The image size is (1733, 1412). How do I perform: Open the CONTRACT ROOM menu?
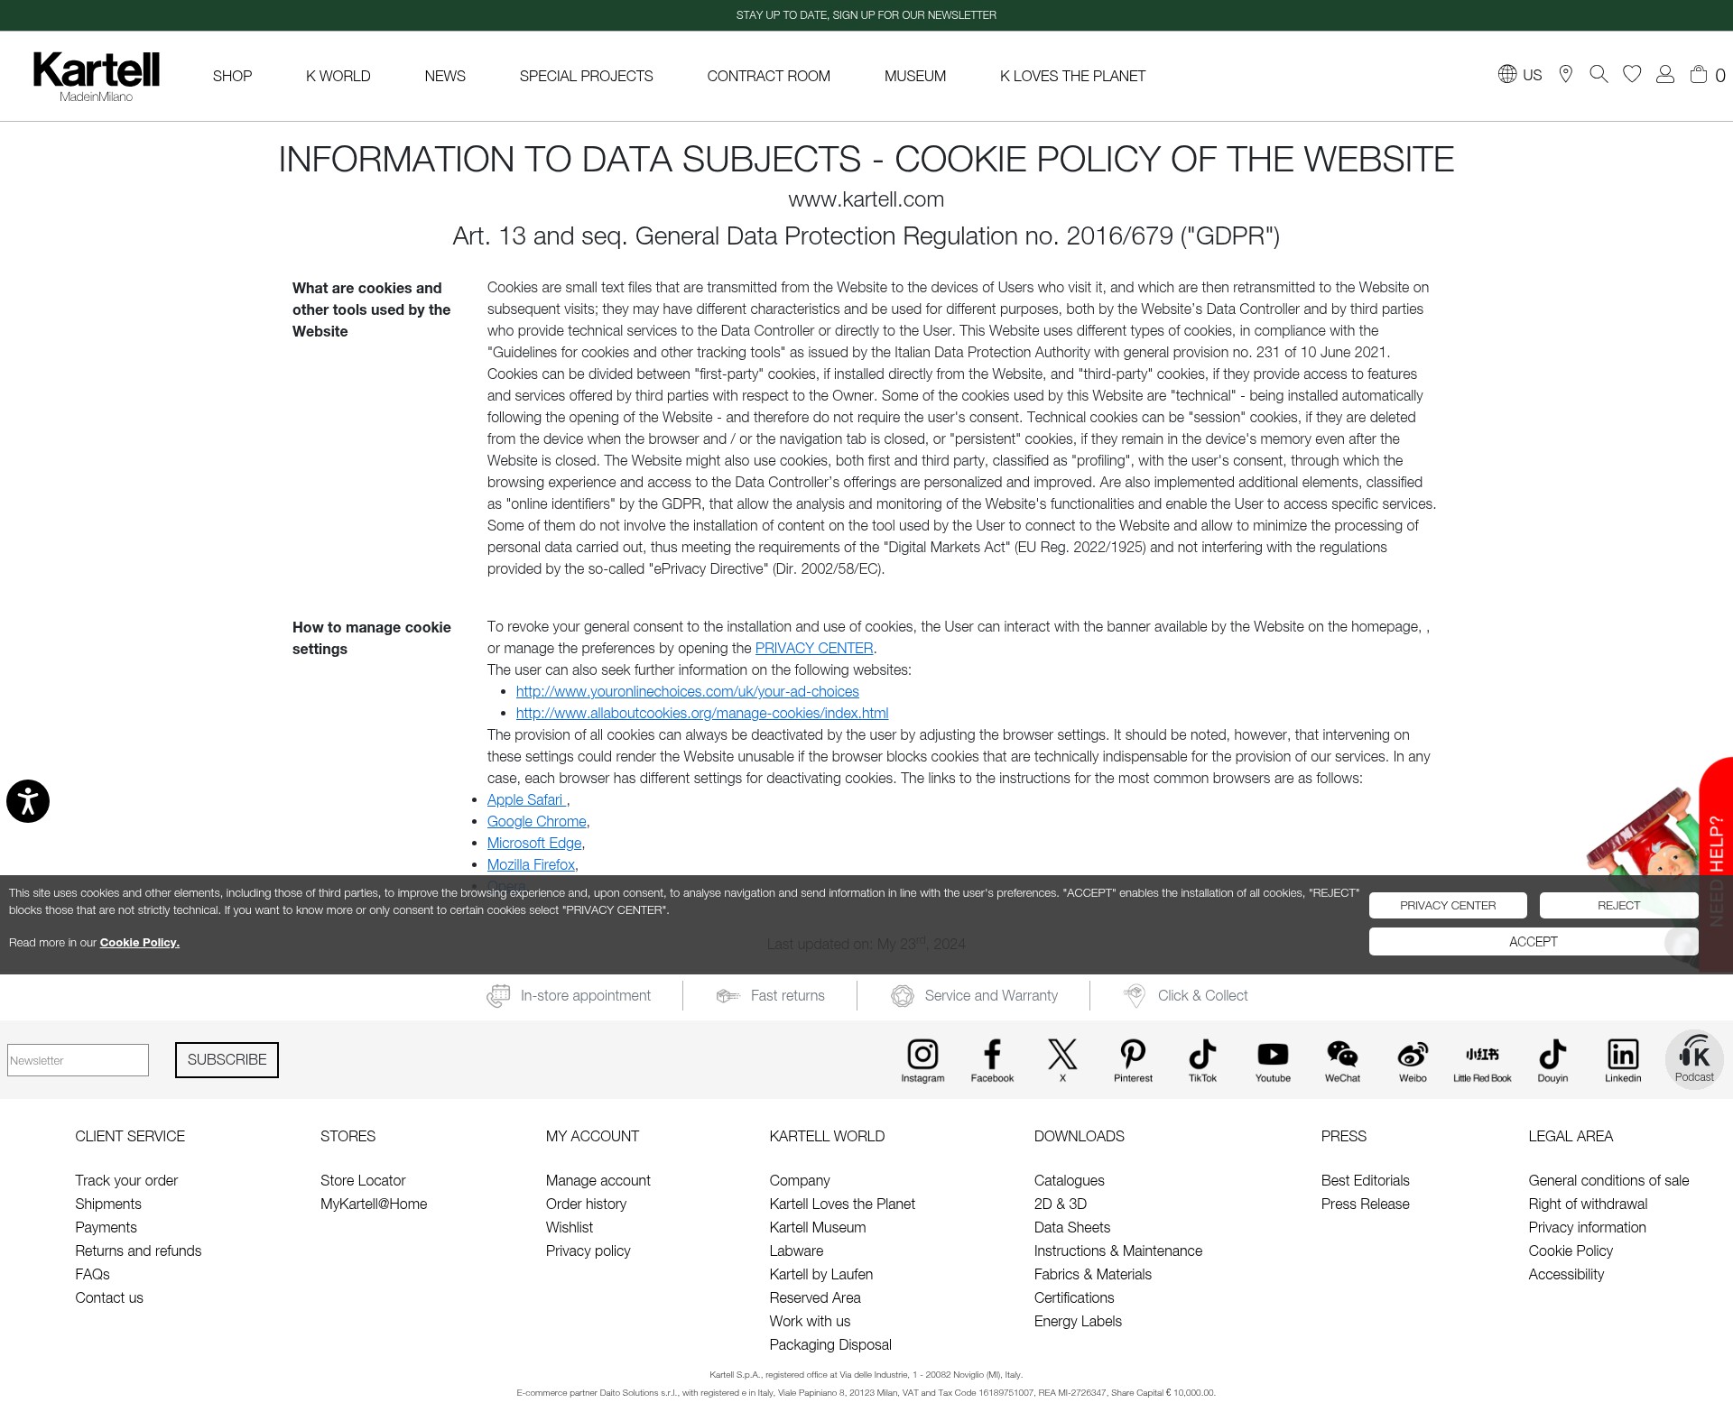(x=769, y=76)
